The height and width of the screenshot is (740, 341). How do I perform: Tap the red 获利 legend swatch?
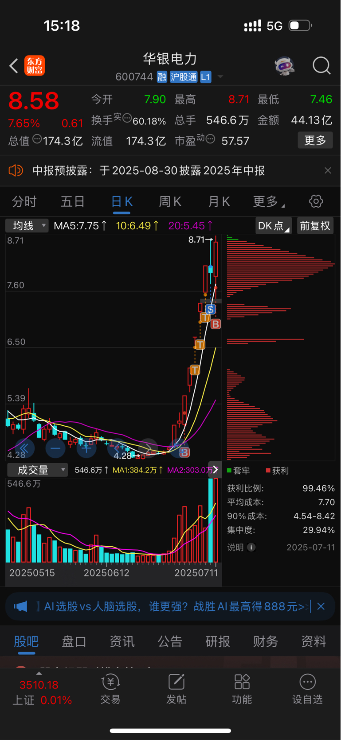tap(268, 470)
